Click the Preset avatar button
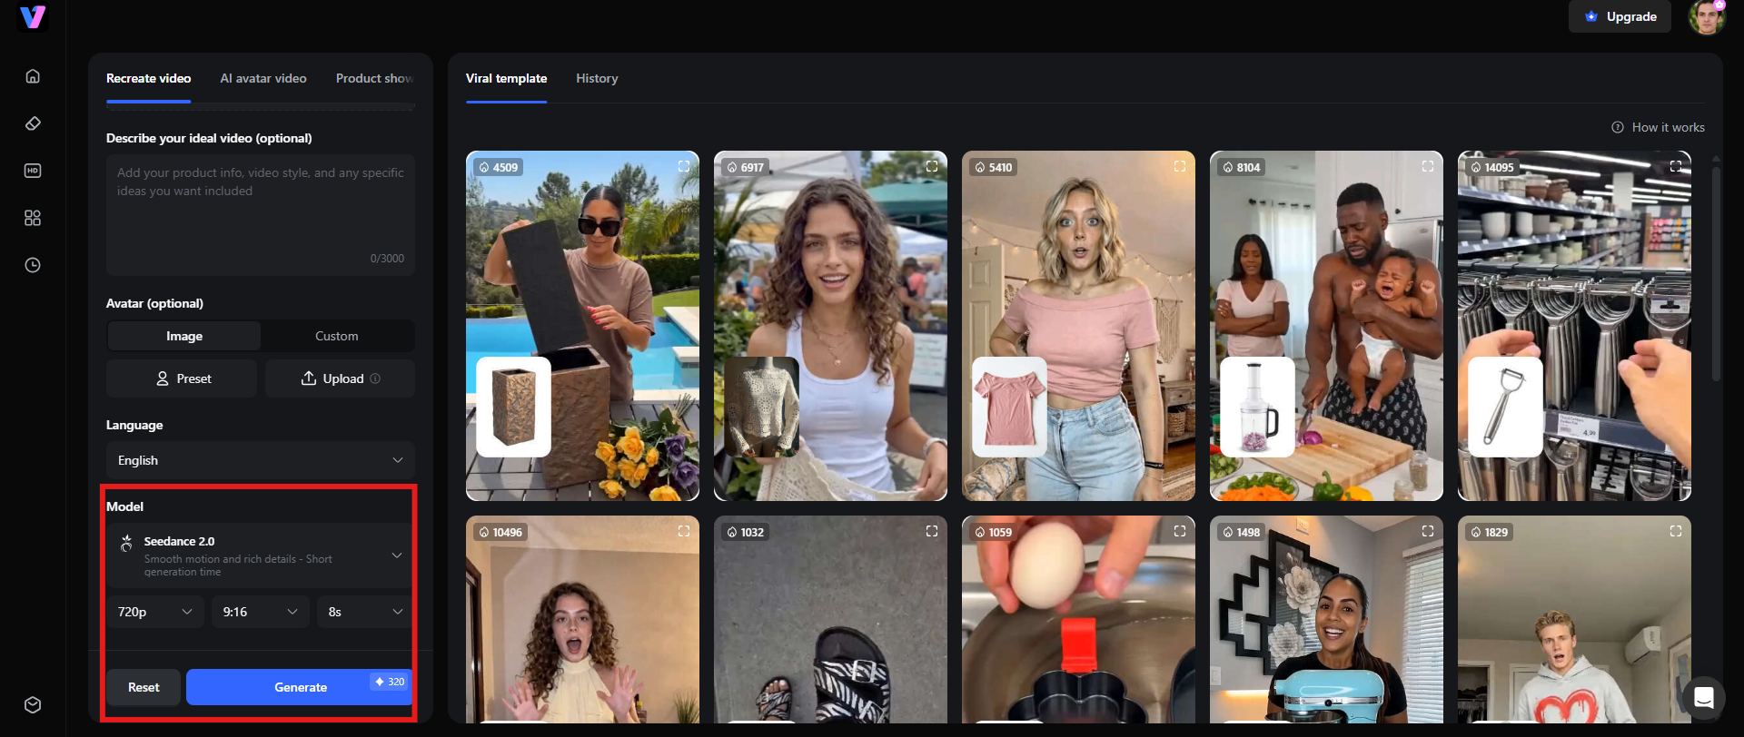 pos(182,378)
